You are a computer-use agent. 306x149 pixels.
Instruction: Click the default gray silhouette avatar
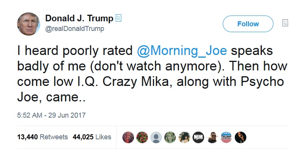click(156, 137)
